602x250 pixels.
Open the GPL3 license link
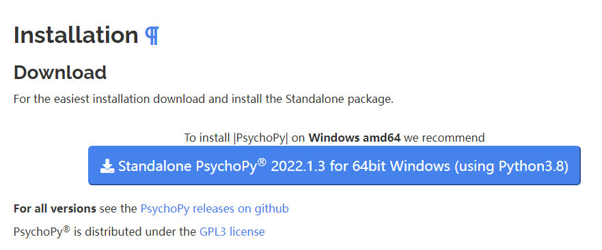(232, 232)
